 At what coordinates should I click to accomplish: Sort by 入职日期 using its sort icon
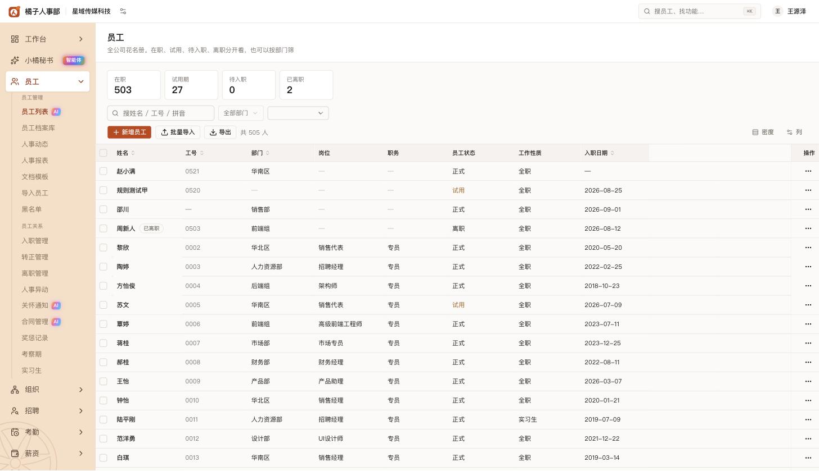point(613,153)
